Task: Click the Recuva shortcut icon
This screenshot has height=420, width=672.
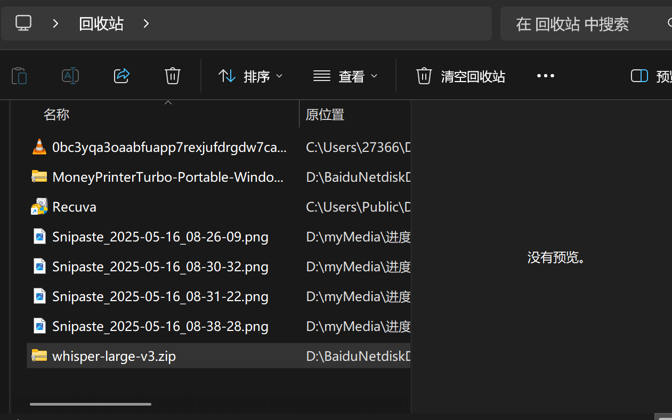Action: pos(39,207)
